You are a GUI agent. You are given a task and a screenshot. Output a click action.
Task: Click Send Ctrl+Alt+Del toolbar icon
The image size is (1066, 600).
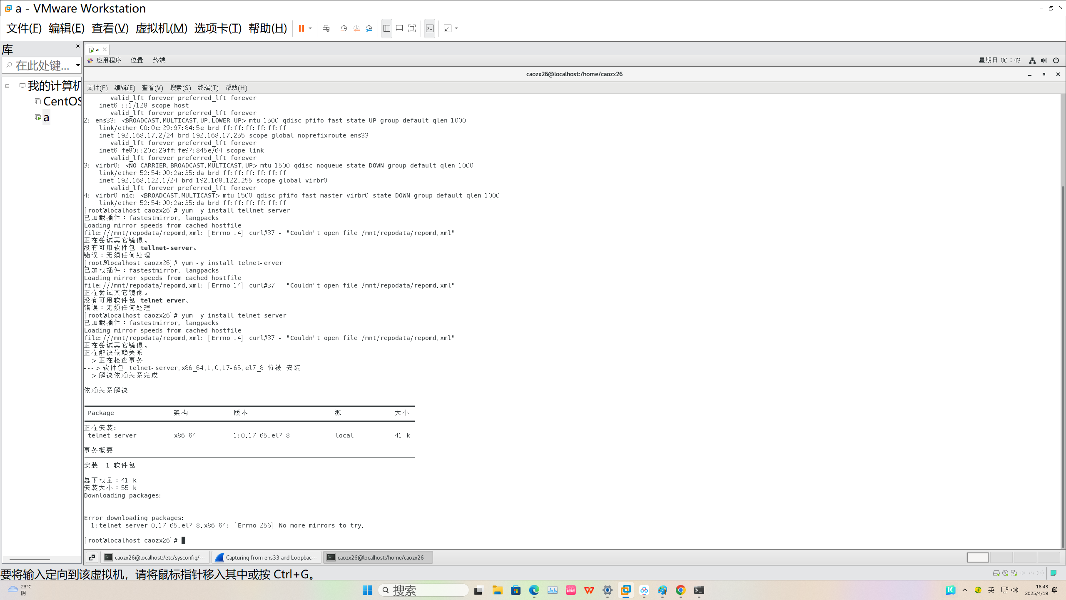click(326, 28)
